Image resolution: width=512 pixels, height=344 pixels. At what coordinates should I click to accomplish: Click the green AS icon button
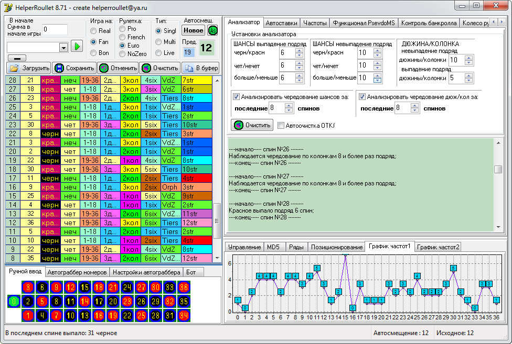click(x=212, y=30)
